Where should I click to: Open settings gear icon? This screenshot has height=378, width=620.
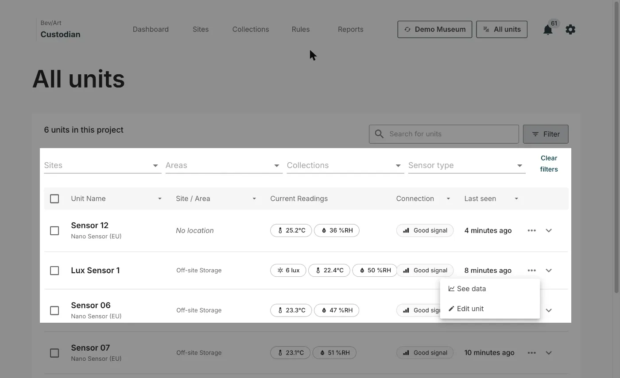[x=570, y=30]
